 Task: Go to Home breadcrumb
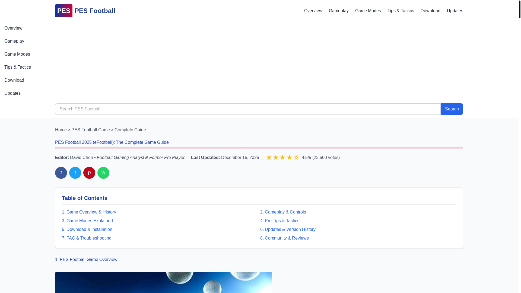(x=61, y=130)
